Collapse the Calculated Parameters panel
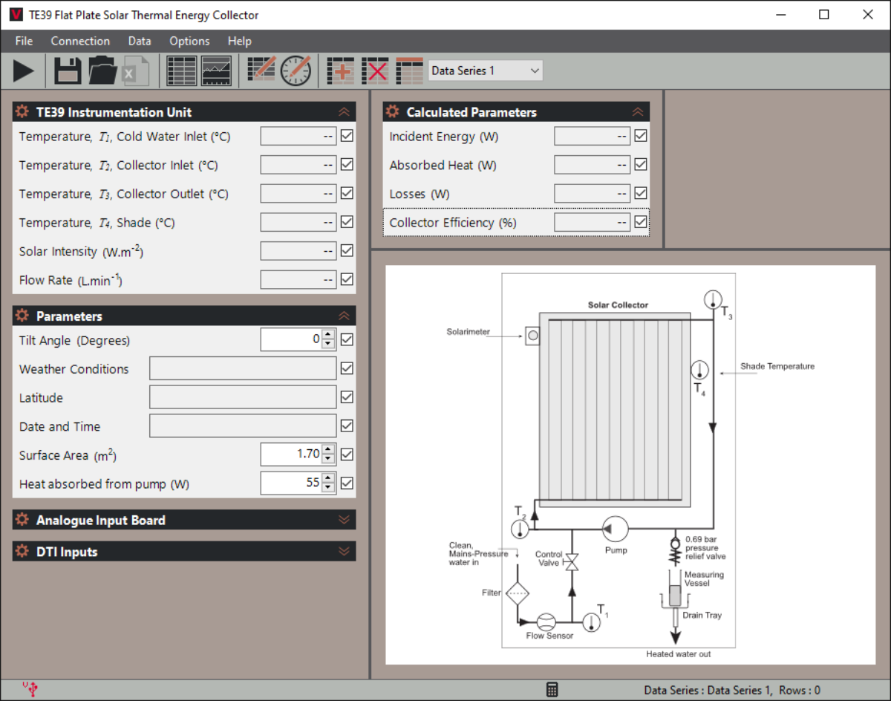This screenshot has width=891, height=701. (637, 112)
